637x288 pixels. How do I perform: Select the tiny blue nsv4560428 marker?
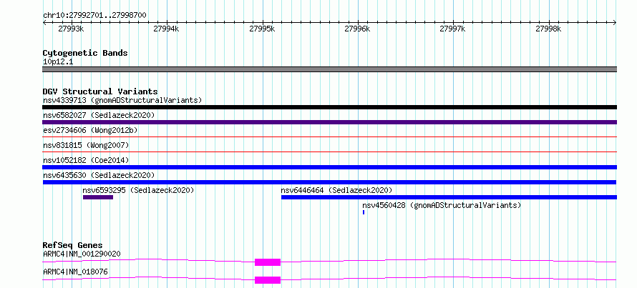pos(364,212)
